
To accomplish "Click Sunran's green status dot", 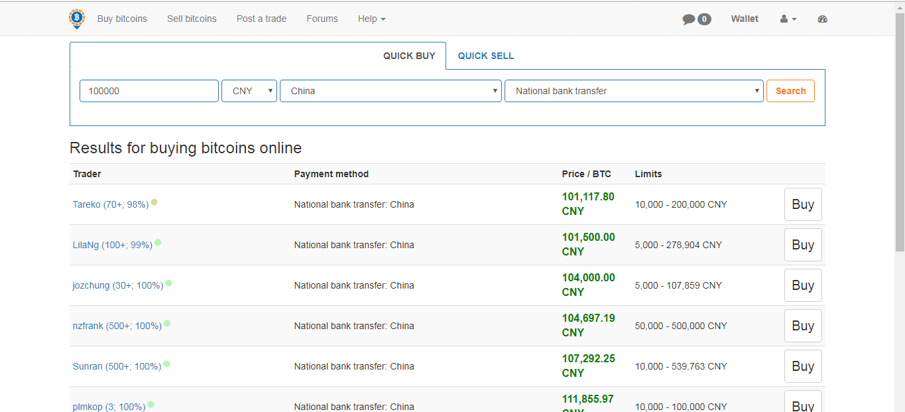I will point(166,364).
